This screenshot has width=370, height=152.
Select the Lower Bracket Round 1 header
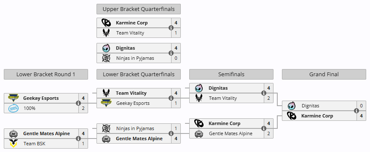click(x=46, y=75)
